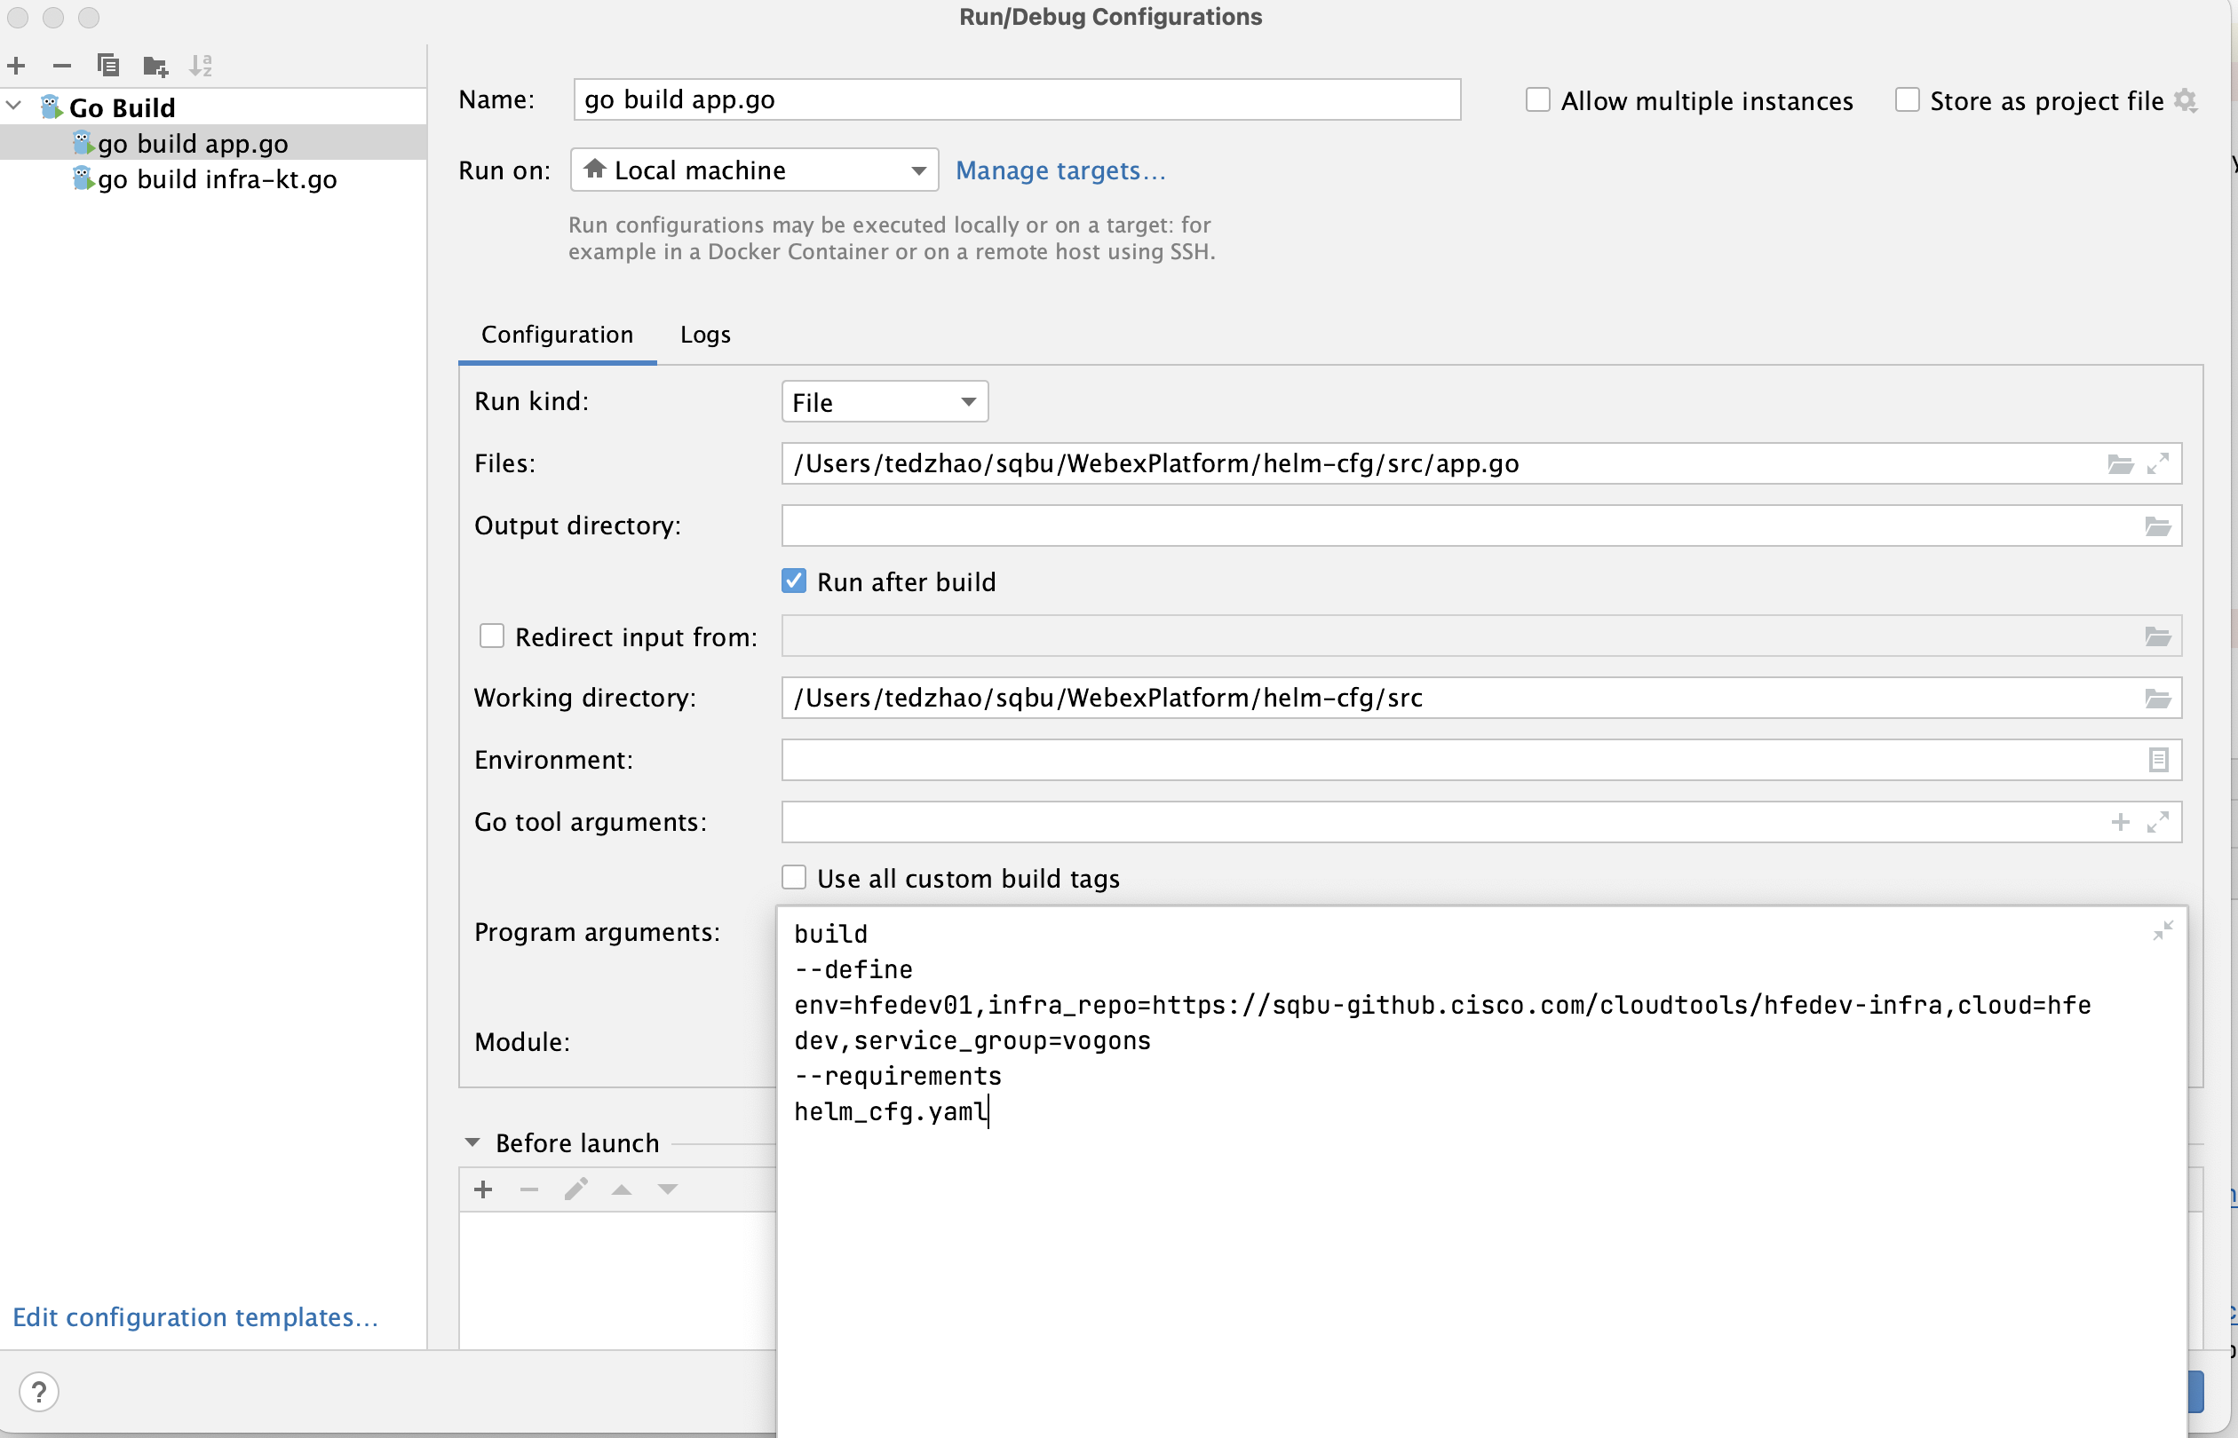
Task: Collapse the Program arguments editor
Action: click(2163, 931)
